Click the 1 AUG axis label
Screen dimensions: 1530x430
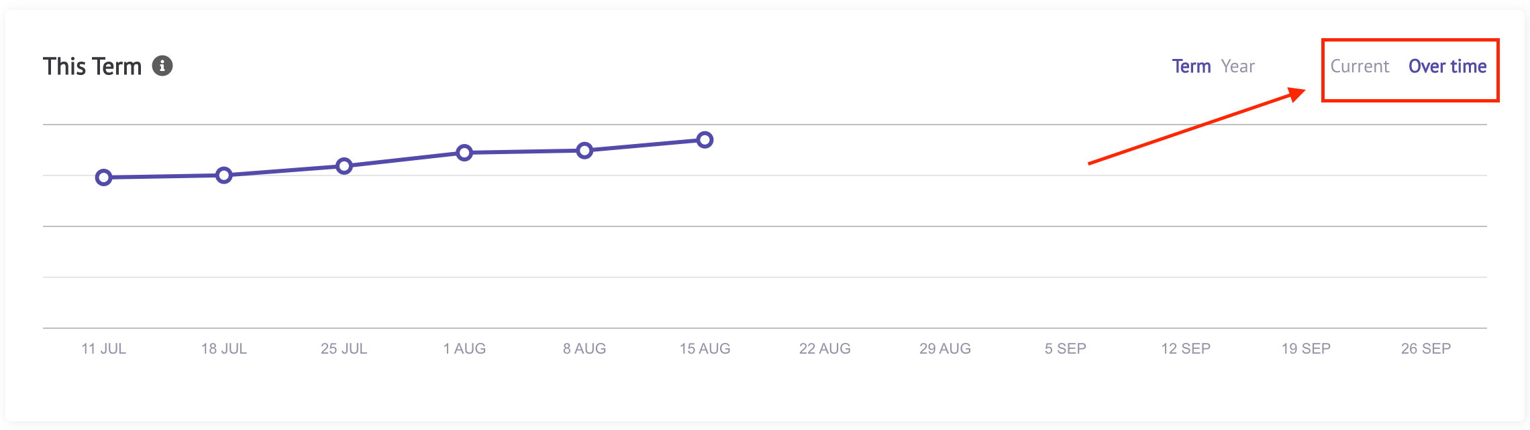click(x=464, y=348)
